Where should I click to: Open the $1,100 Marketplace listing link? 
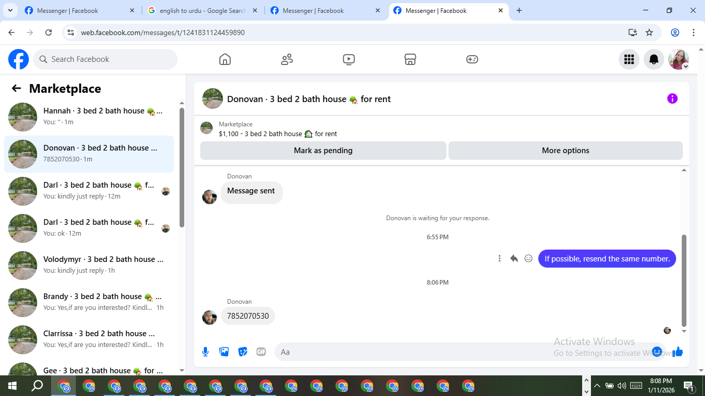(278, 134)
